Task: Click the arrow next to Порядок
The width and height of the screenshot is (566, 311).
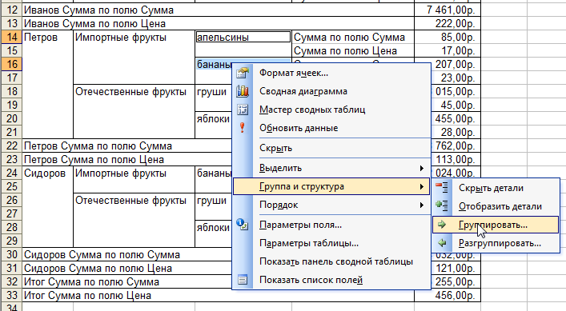Action: click(x=421, y=205)
